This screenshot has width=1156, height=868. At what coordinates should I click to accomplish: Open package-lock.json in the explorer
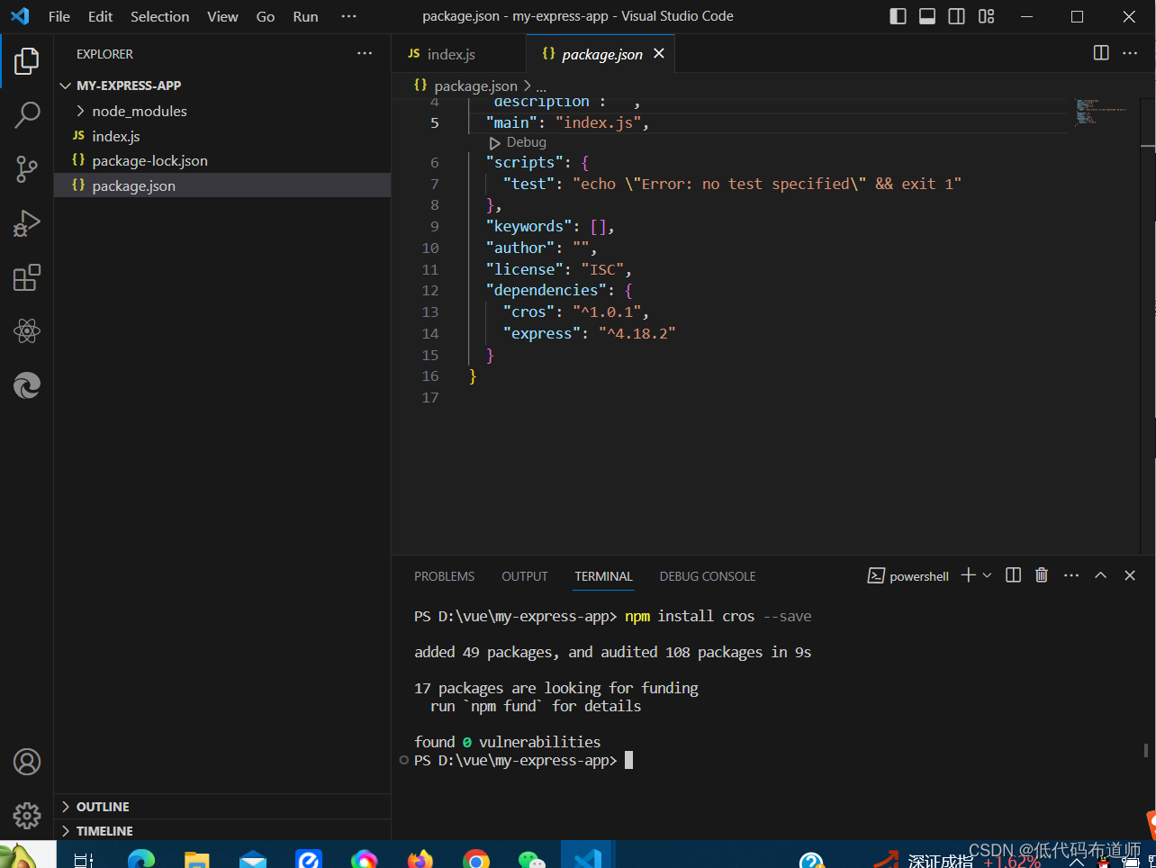[x=222, y=160]
